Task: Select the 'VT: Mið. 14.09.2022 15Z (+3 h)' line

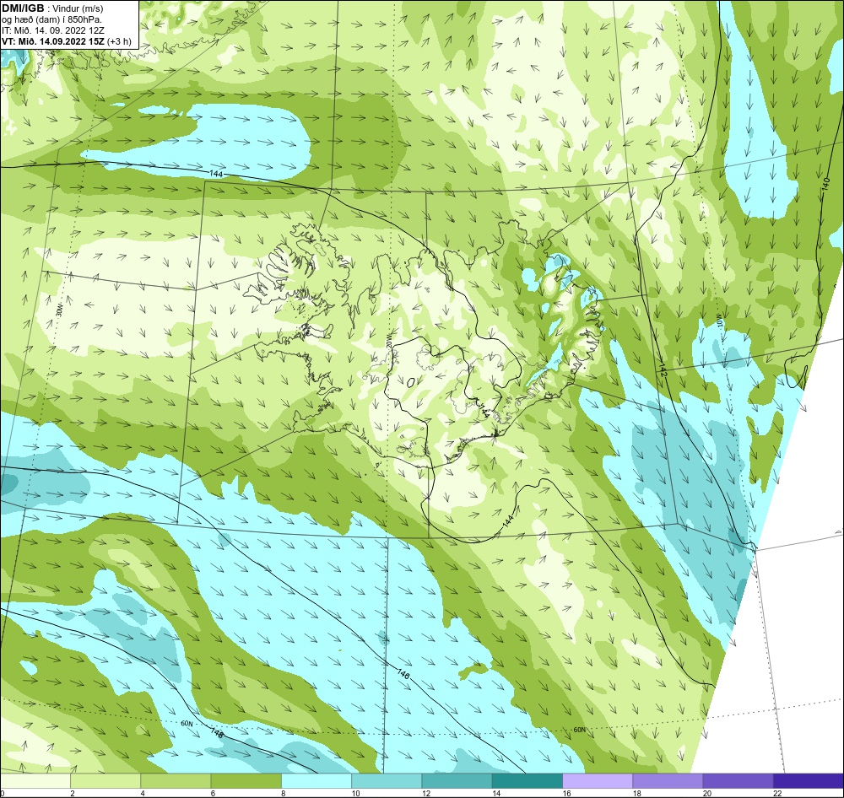Action: [67, 41]
